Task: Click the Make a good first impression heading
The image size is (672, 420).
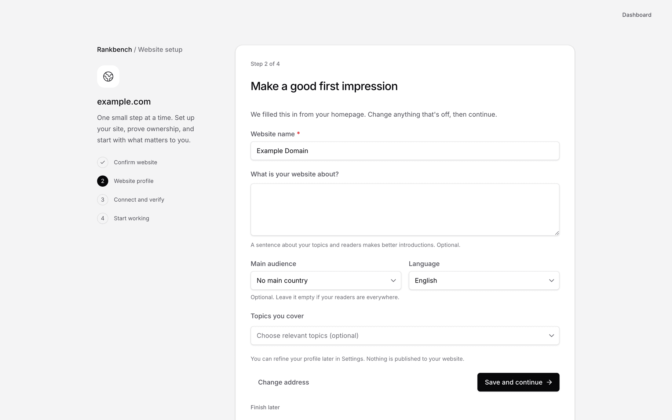Action: coord(324,86)
